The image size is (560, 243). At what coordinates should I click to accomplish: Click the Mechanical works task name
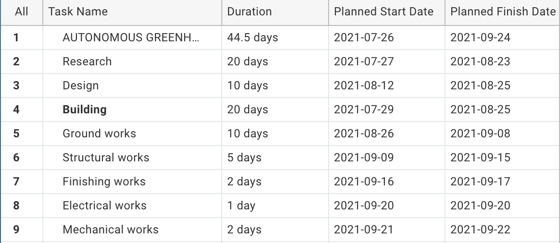tap(110, 230)
